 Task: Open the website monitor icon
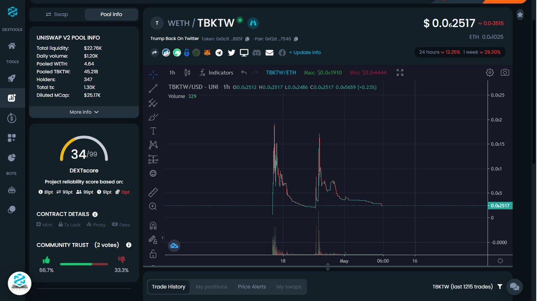point(244,53)
